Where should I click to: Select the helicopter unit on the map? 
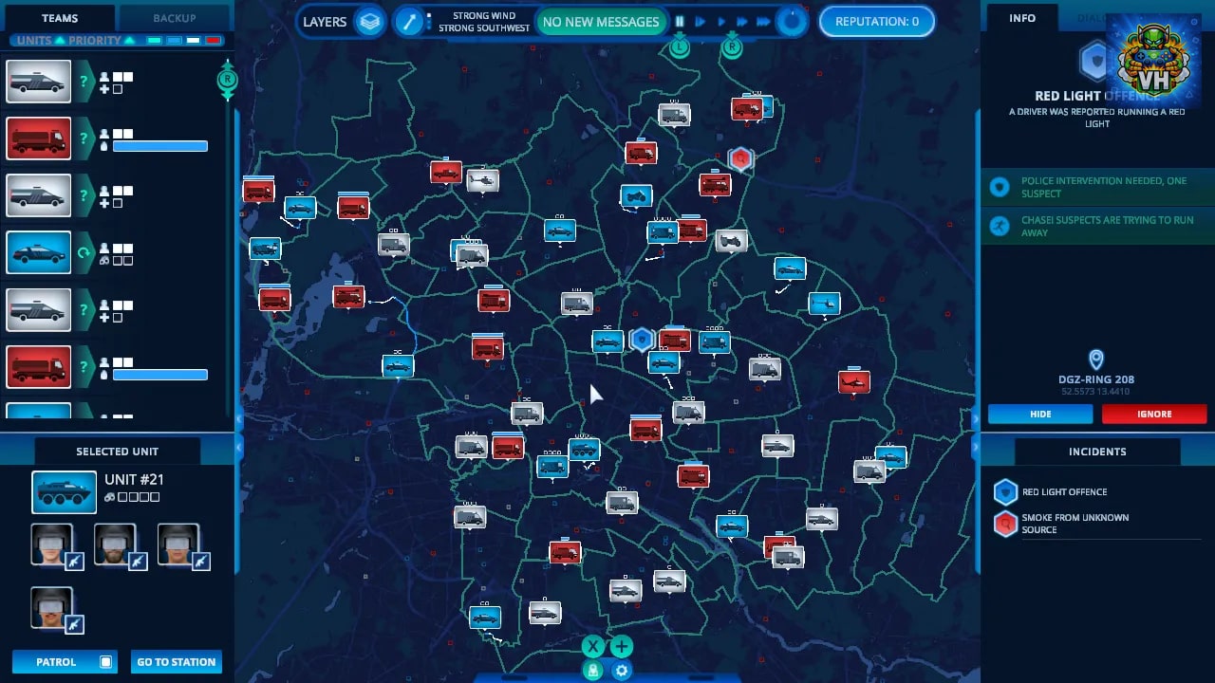coord(482,179)
